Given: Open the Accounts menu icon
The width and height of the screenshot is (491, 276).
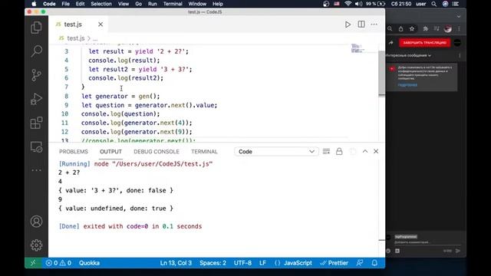Looking at the screenshot, I should [36, 222].
